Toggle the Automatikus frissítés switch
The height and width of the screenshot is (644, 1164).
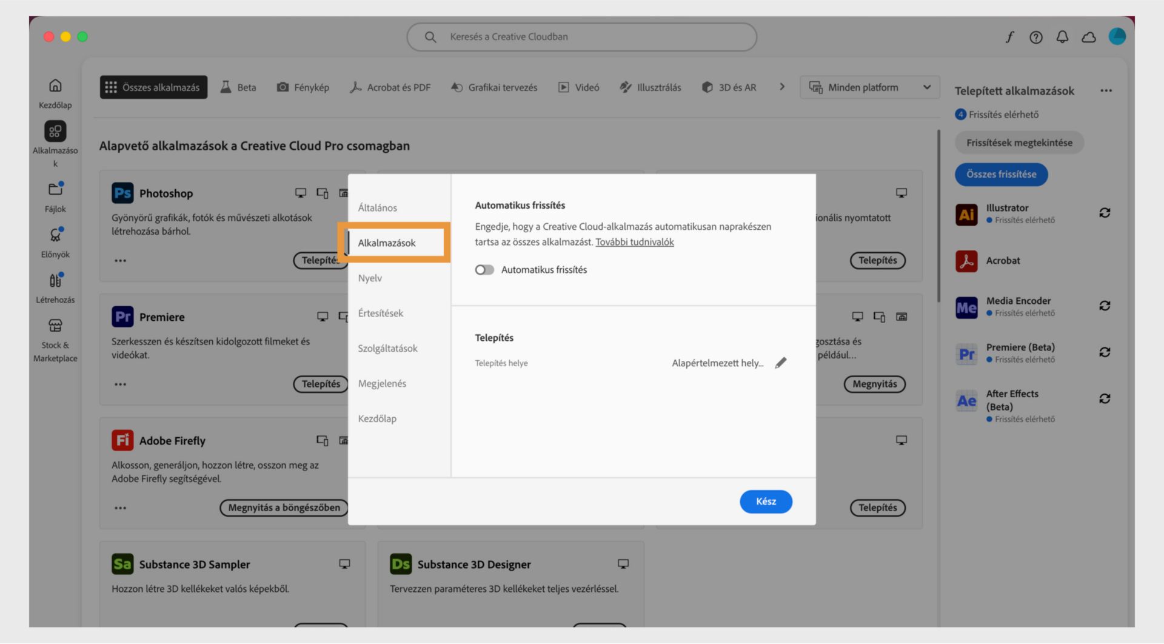point(484,270)
